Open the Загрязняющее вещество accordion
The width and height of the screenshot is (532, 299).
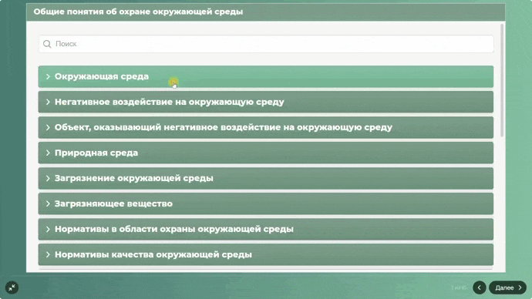click(x=266, y=203)
